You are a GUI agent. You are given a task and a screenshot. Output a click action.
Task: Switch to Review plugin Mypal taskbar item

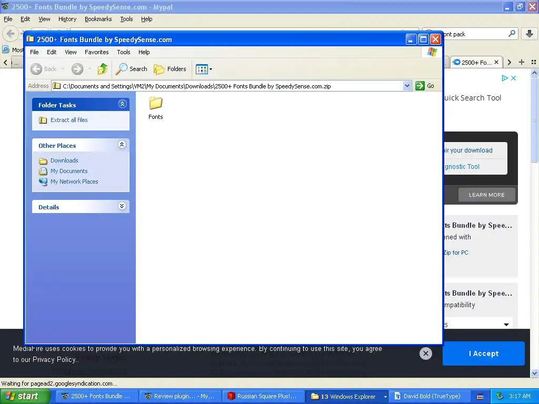click(x=181, y=396)
